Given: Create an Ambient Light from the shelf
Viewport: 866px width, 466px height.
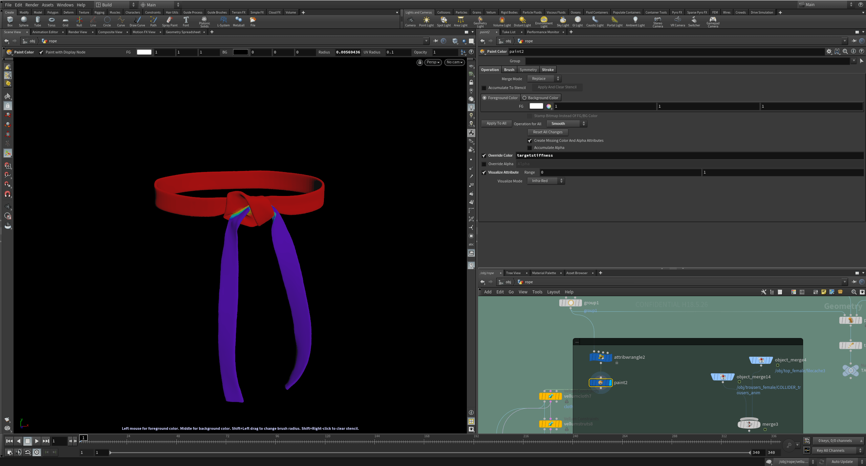Looking at the screenshot, I should 635,21.
